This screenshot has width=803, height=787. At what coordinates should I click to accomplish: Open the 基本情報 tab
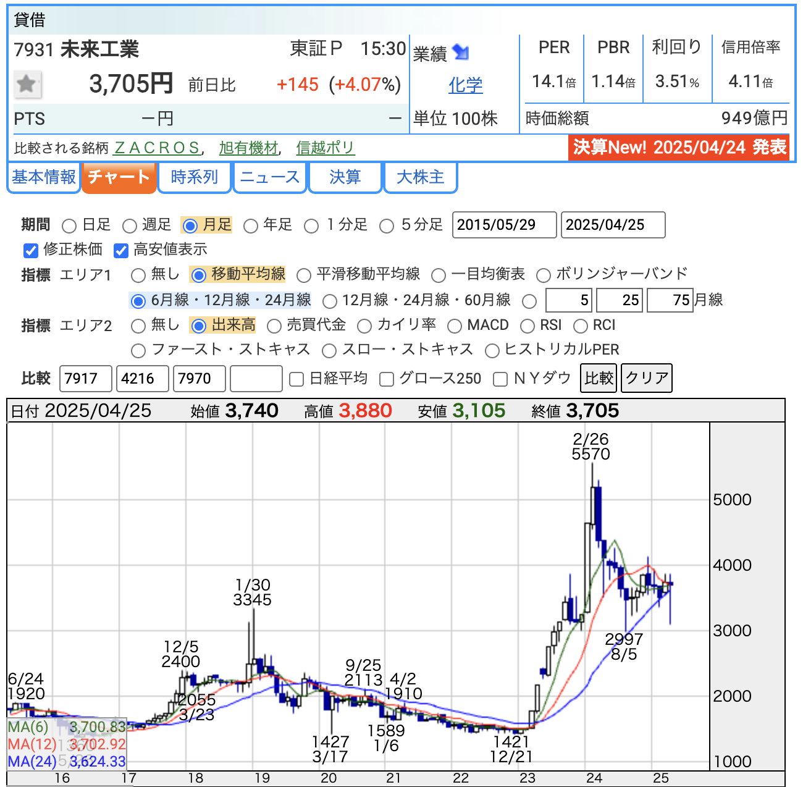[44, 178]
